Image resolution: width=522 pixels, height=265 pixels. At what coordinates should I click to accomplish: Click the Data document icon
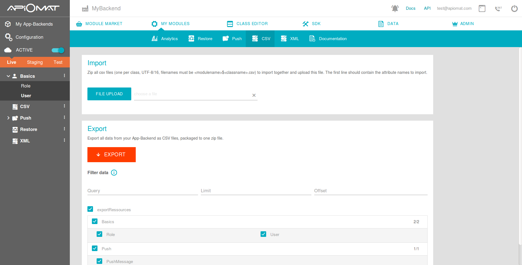(381, 24)
